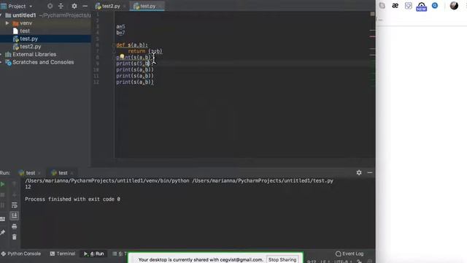Screen dimensions: 467x263
Task: Toggle scroll to end in Run console
Action: coord(14,216)
